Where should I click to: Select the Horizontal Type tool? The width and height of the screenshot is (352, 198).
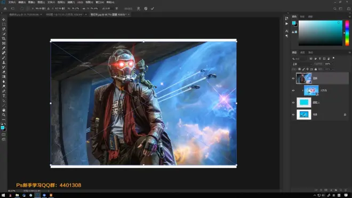4,96
